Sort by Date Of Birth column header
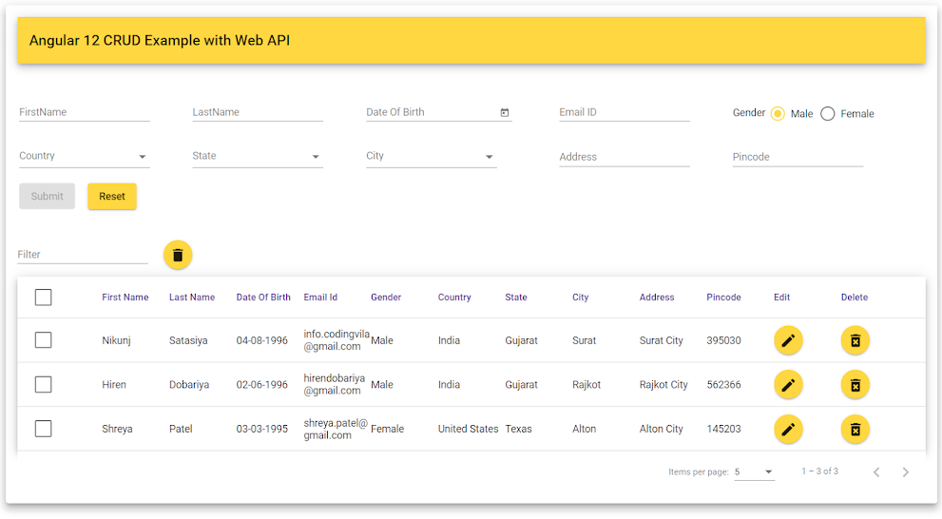Screen dimensions: 942x519 [263, 298]
